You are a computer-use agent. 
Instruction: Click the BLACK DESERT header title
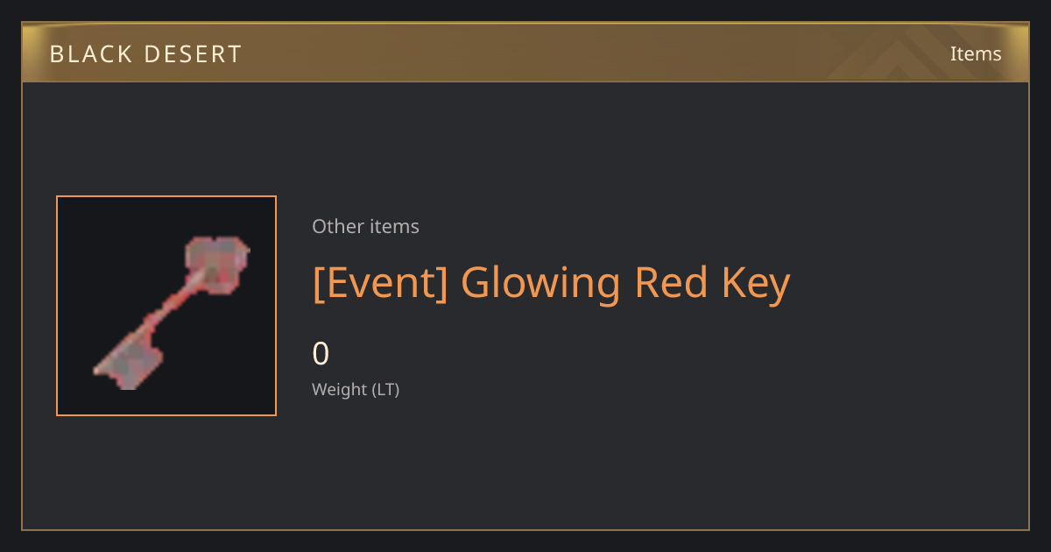point(145,54)
